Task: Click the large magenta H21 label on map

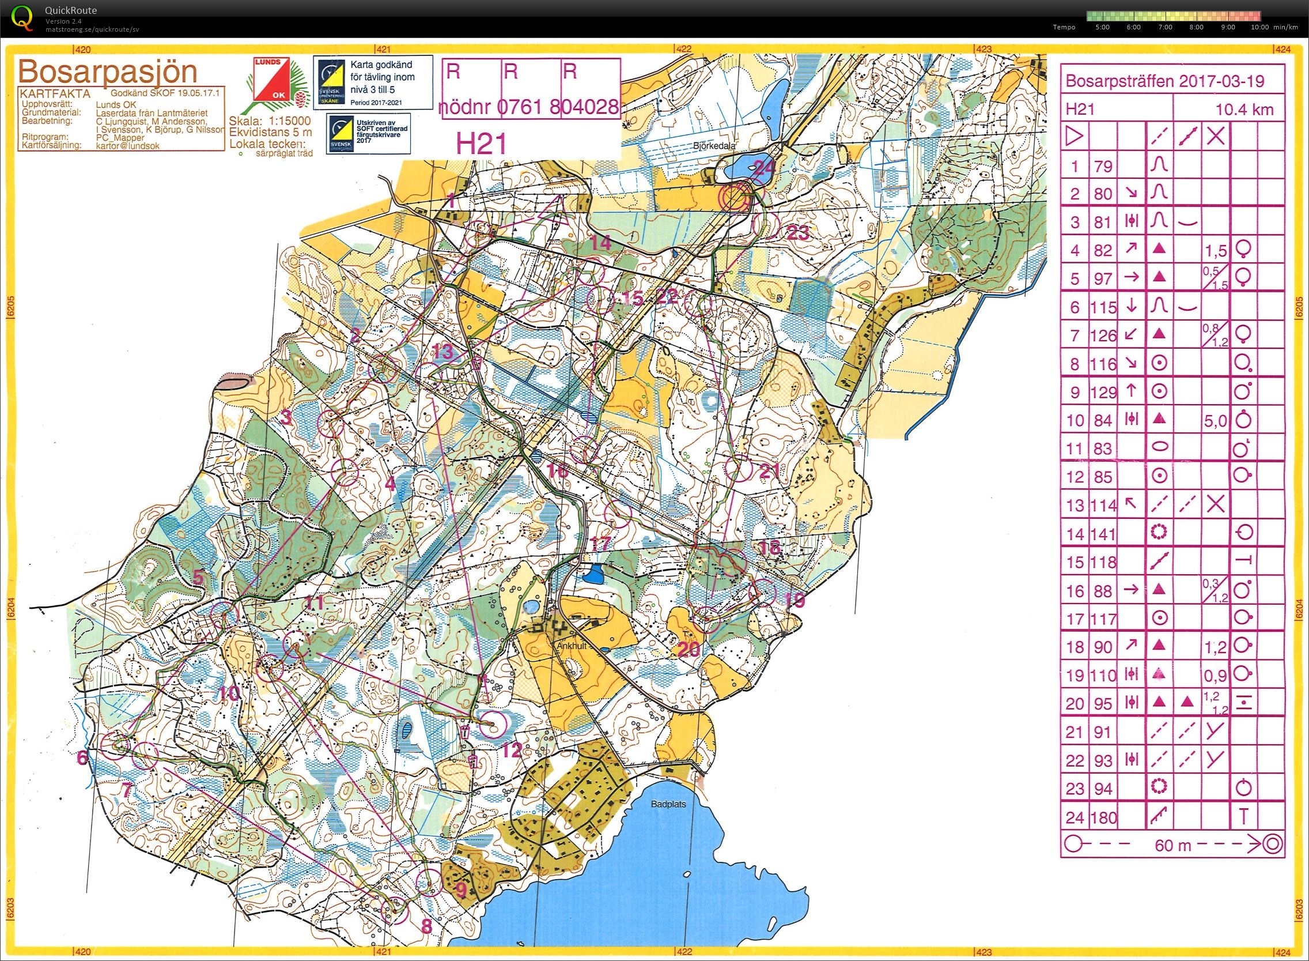Action: [482, 143]
